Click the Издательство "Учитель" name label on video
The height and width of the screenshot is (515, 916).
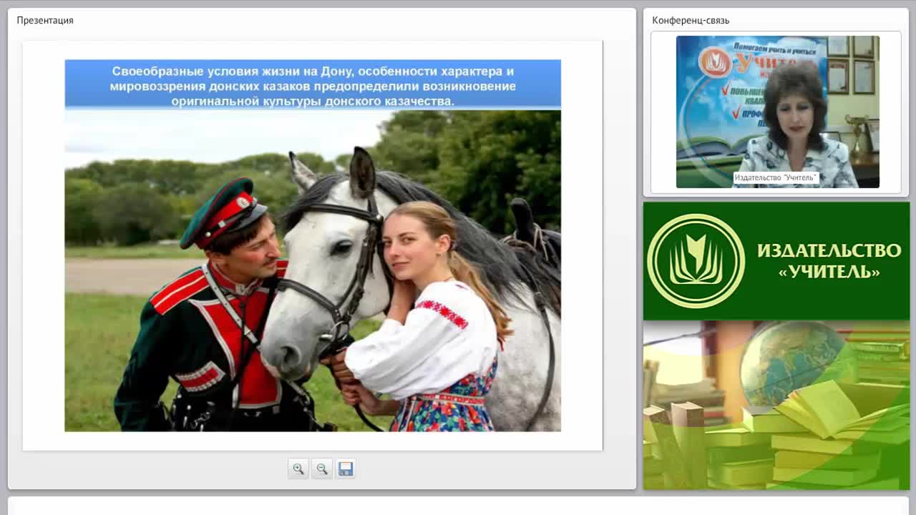point(776,177)
